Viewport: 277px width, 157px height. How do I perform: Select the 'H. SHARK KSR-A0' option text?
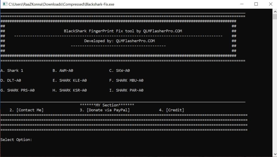tap(70, 90)
